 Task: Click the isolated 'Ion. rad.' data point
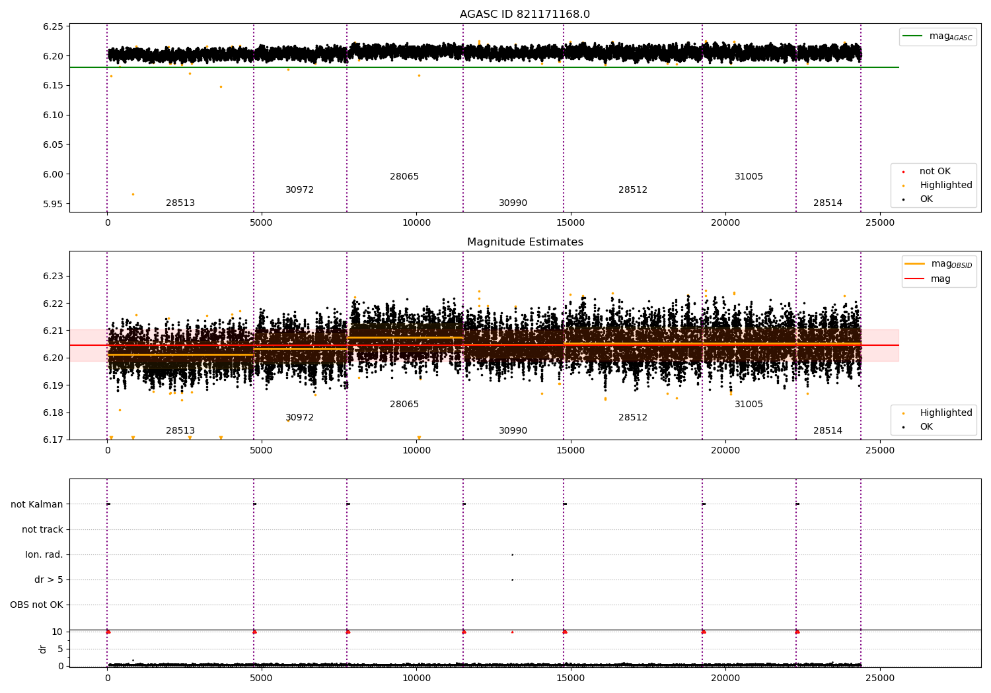click(x=512, y=554)
